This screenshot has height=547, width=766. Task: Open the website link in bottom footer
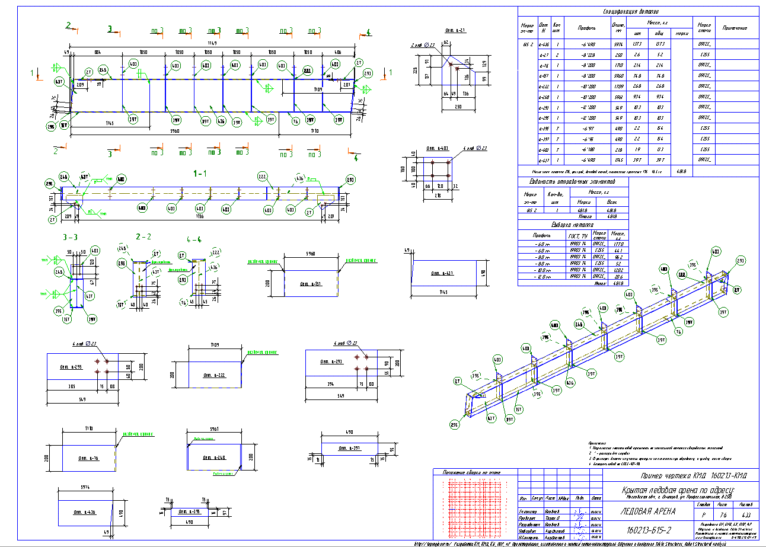[431, 543]
